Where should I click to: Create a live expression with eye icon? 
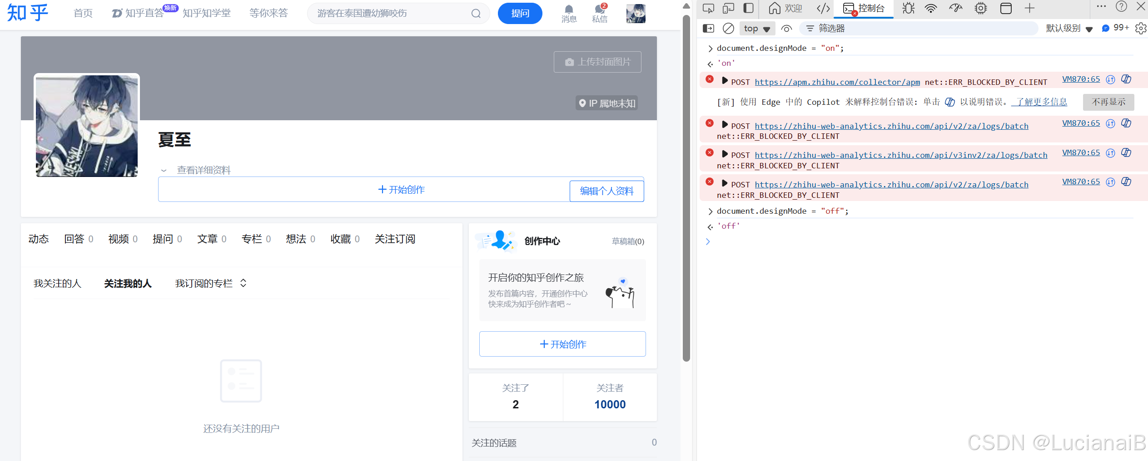click(x=786, y=29)
